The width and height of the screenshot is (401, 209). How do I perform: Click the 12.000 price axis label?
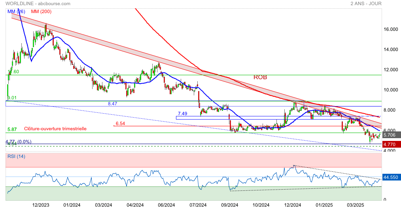pyautogui.click(x=391, y=70)
